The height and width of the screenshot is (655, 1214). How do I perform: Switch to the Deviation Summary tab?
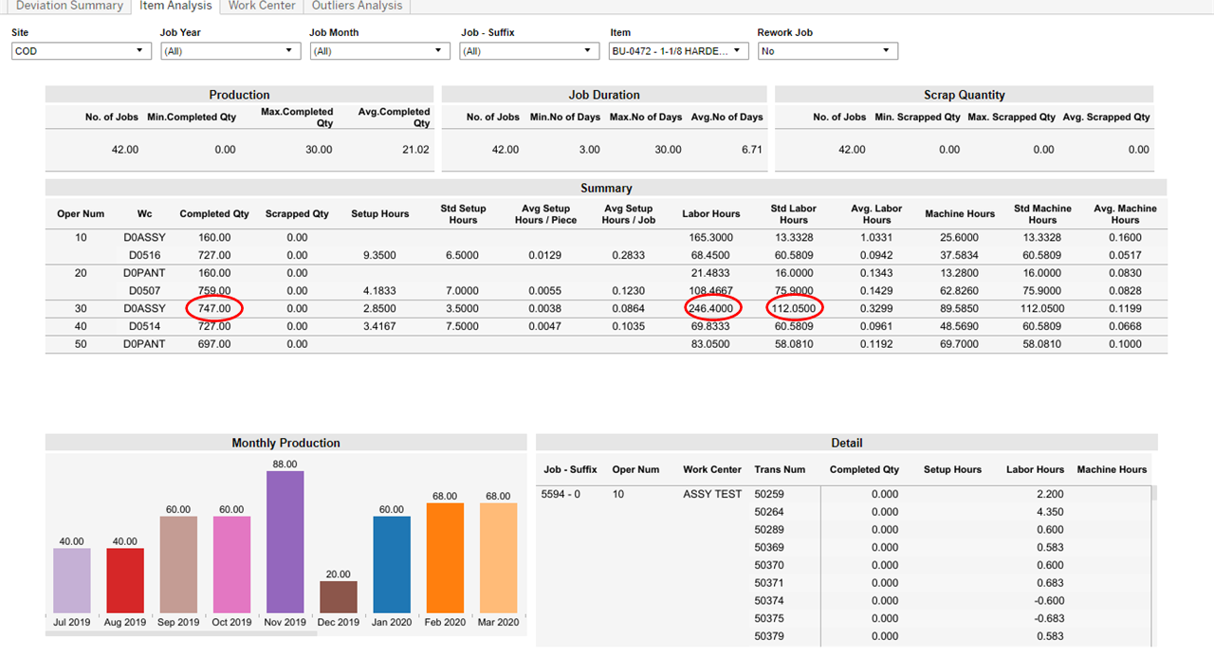(68, 7)
